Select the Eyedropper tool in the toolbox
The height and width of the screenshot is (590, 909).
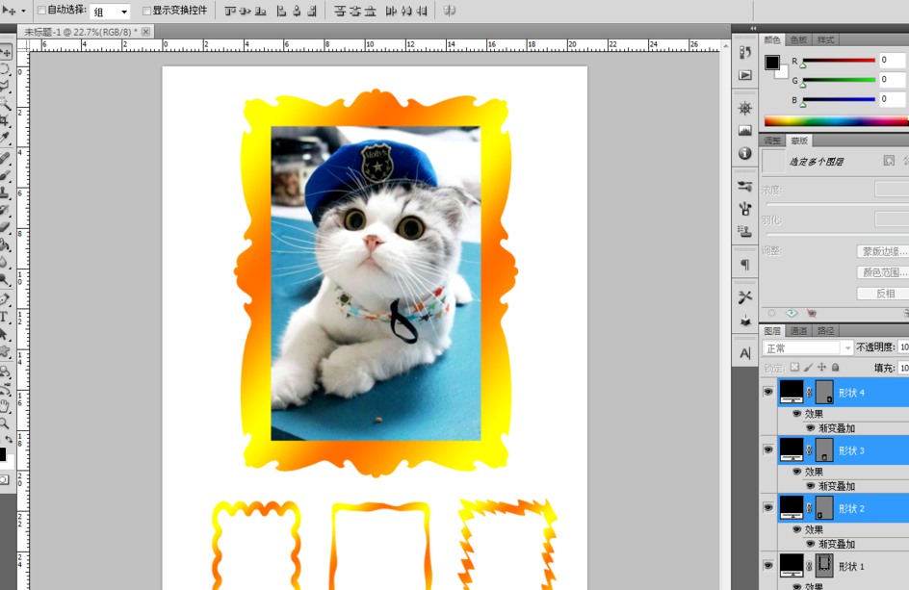click(x=5, y=138)
